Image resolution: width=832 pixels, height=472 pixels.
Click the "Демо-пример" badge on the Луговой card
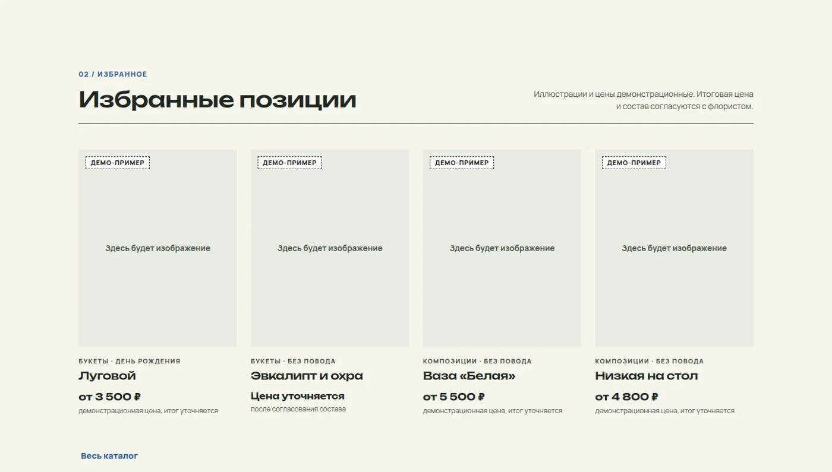coord(118,163)
